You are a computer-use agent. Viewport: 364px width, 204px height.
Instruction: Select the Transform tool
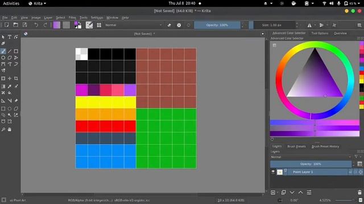pyautogui.click(x=3, y=79)
